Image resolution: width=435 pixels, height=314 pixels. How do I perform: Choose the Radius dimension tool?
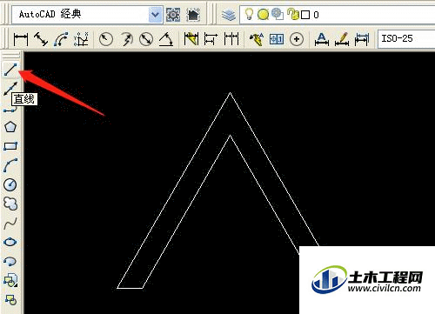(106, 39)
